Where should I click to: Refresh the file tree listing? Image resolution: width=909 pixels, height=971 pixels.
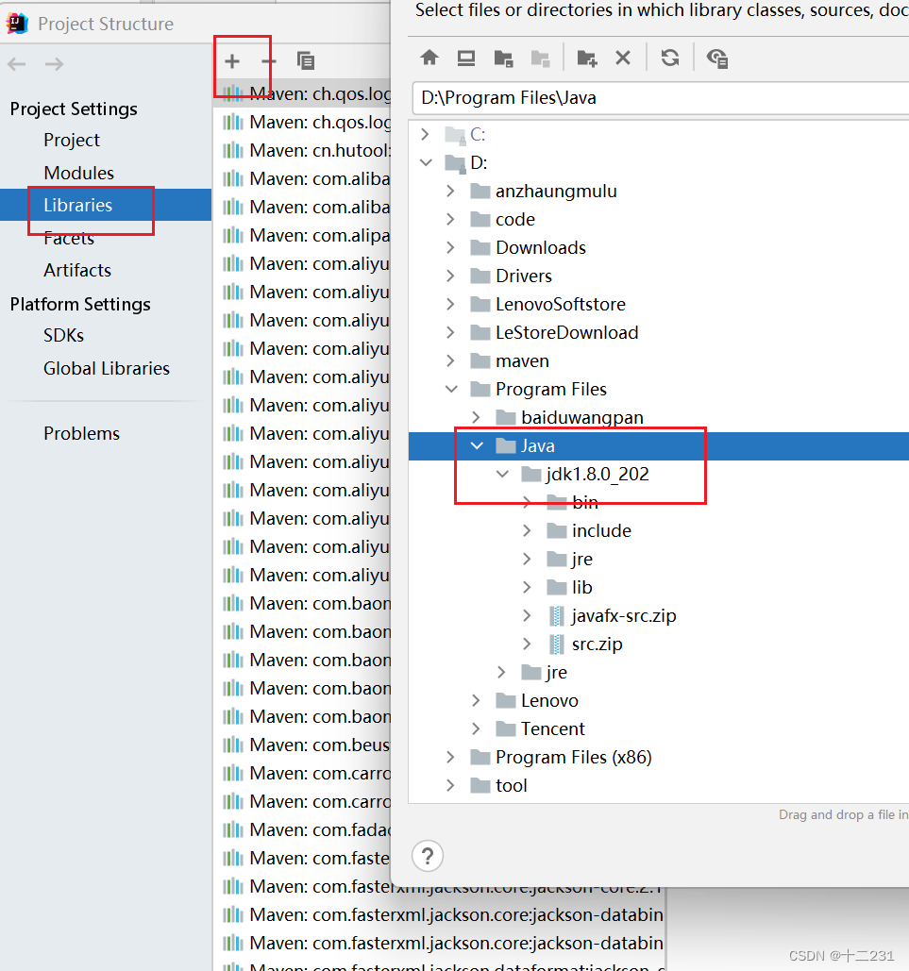coord(670,58)
